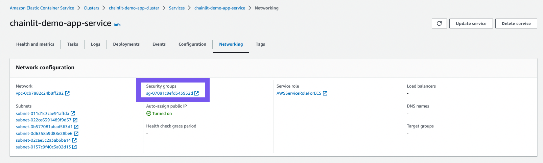Click external link icon beside subnet-0157c9f40c3a02d13
Screen dimensions: 543x163
tap(74, 147)
